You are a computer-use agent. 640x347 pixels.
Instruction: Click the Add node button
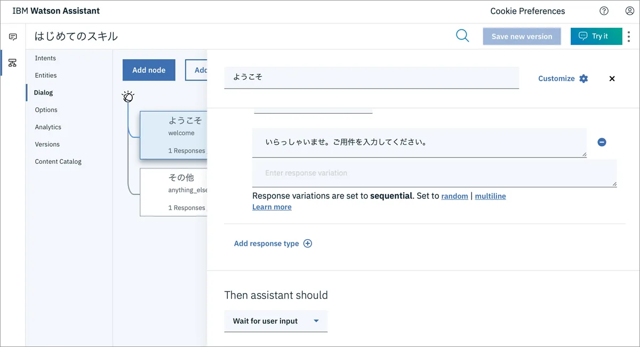pyautogui.click(x=149, y=70)
